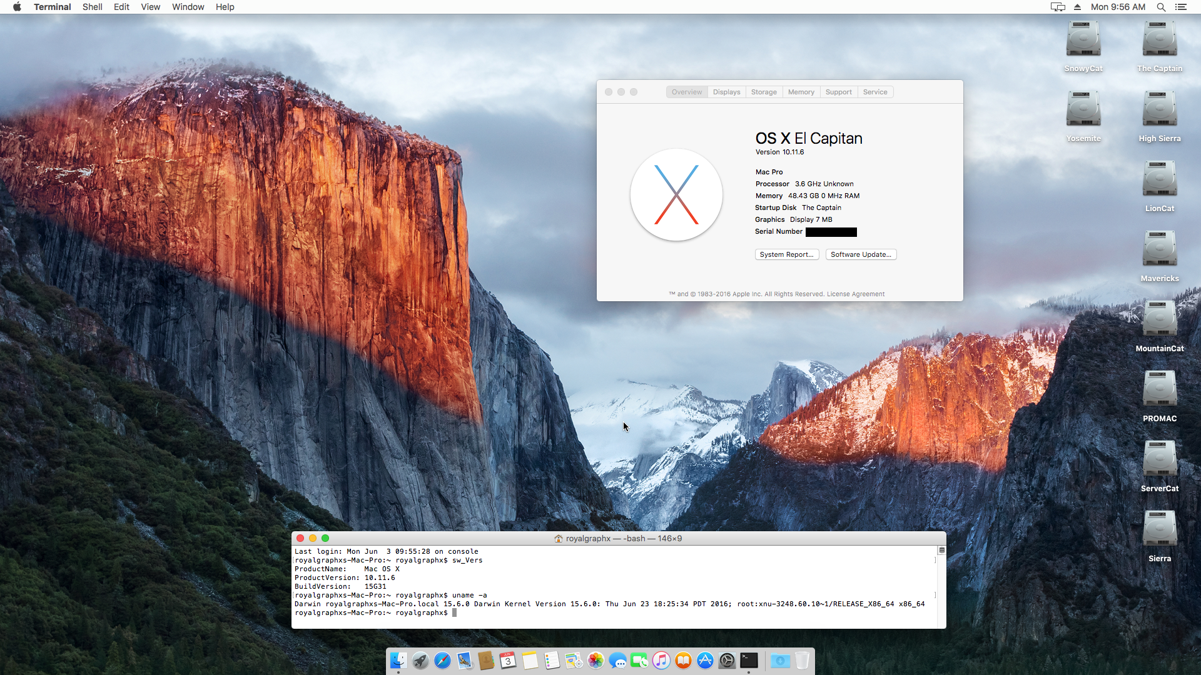Viewport: 1201px width, 675px height.
Task: Switch to the Storage tab
Action: 764,92
